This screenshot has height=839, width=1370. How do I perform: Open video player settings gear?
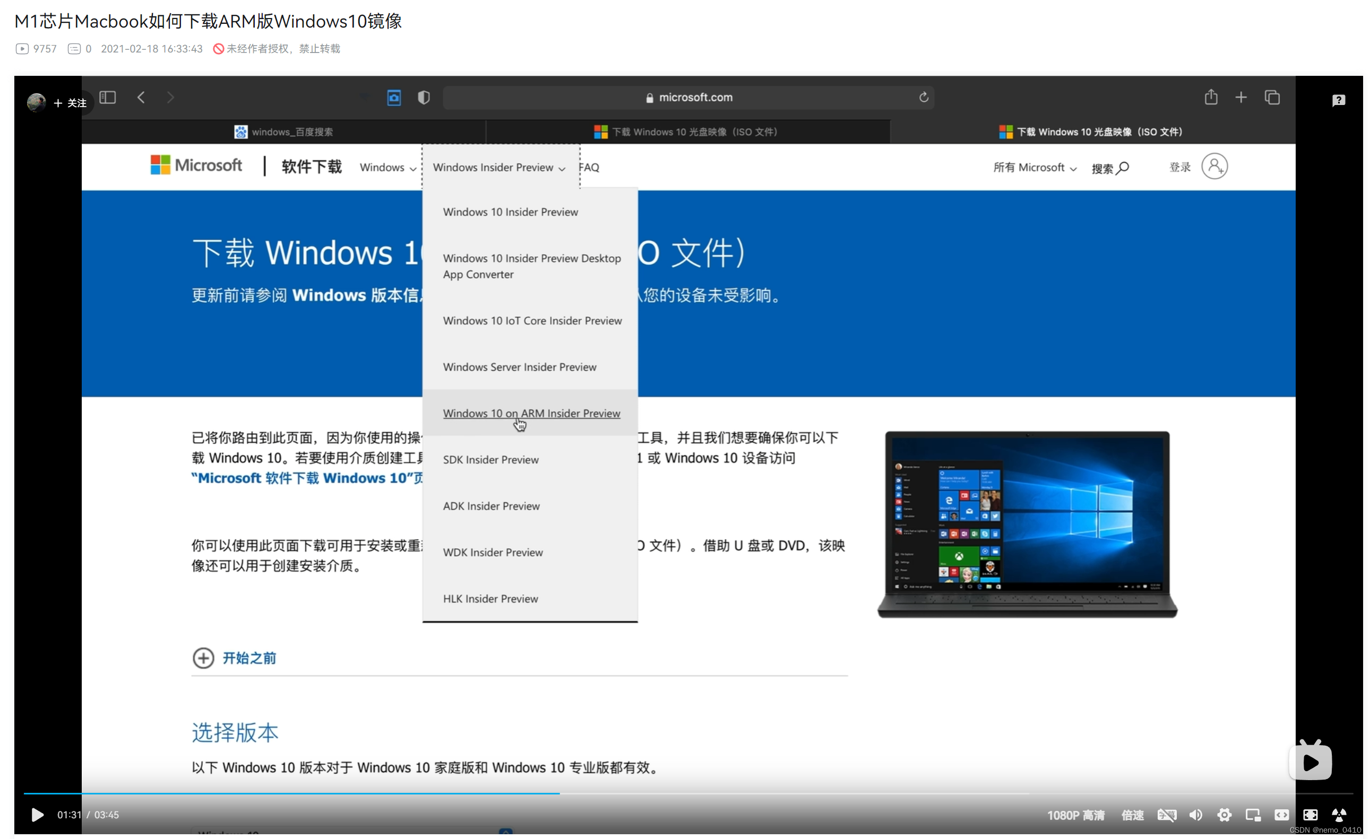coord(1224,815)
